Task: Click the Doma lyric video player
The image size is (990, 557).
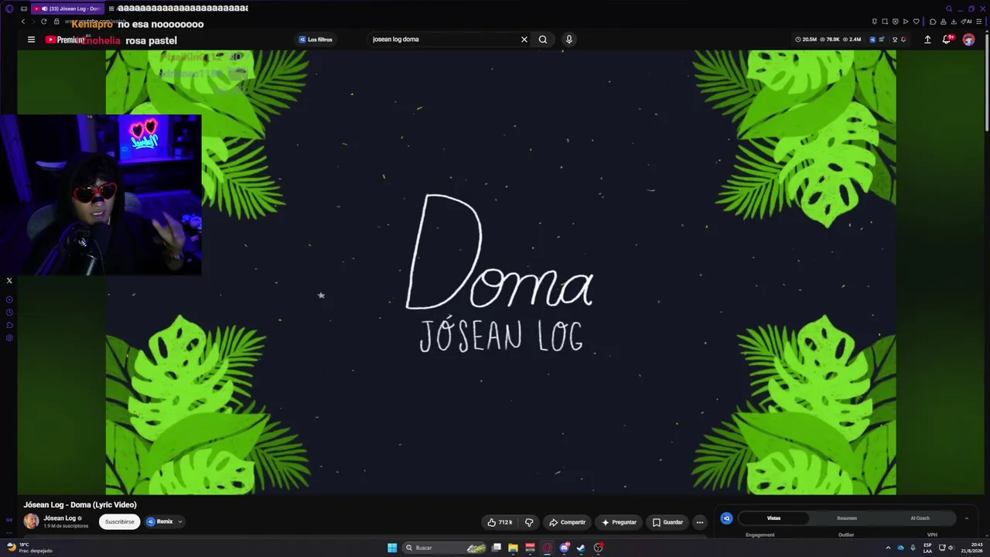Action: click(500, 272)
